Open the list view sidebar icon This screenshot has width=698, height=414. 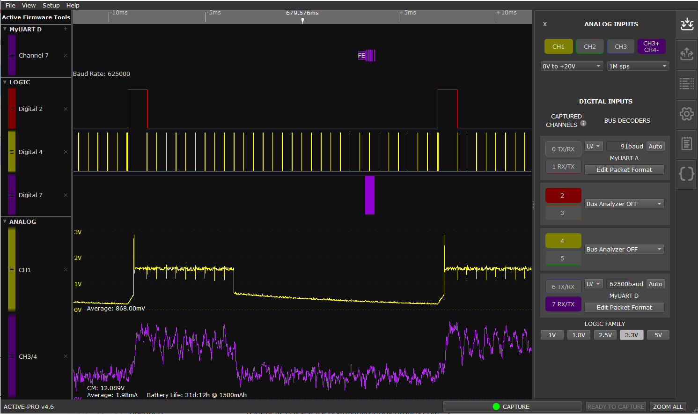point(687,84)
